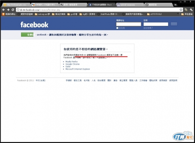Click the 工作機會 footer link
This screenshot has width=195, height=143.
click(x=143, y=80)
